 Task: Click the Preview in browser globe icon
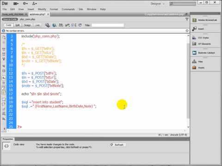click(x=54, y=25)
